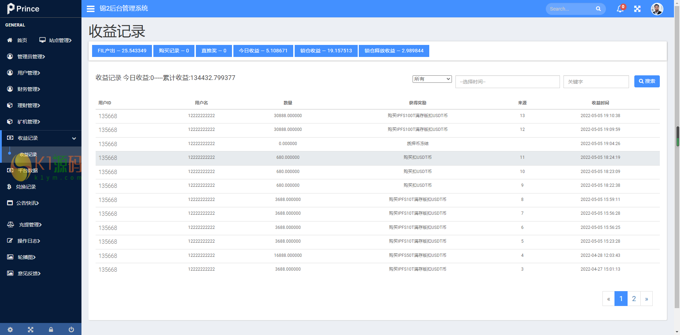The image size is (680, 335).
Task: Open 兑换记录 in the sidebar
Action: pyautogui.click(x=26, y=187)
